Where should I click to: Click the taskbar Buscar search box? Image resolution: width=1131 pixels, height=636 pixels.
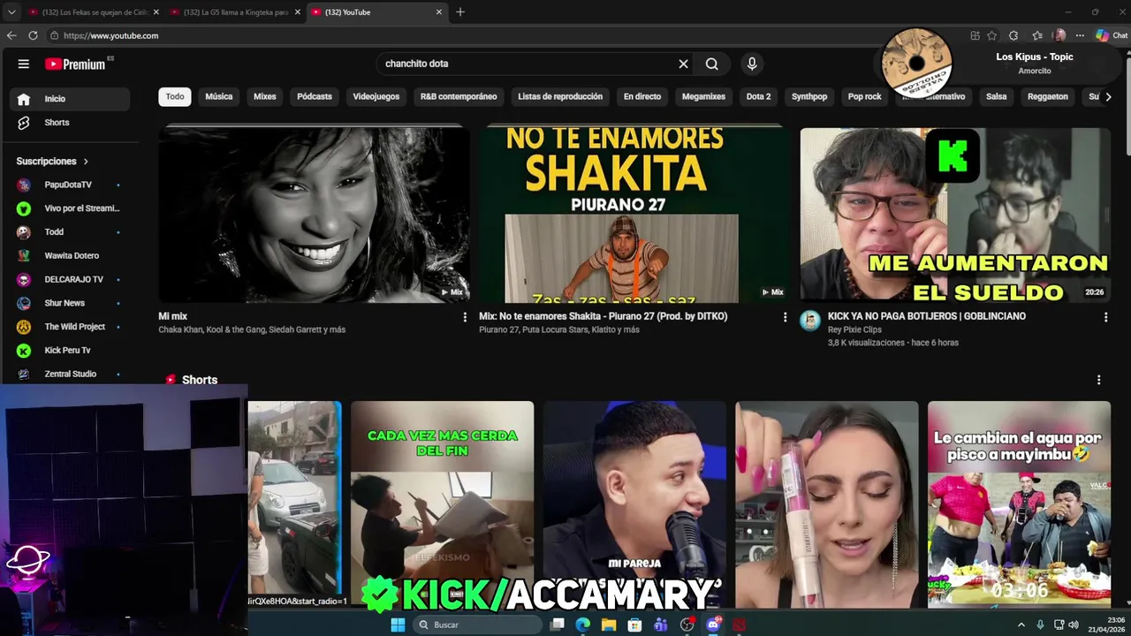[x=477, y=625]
